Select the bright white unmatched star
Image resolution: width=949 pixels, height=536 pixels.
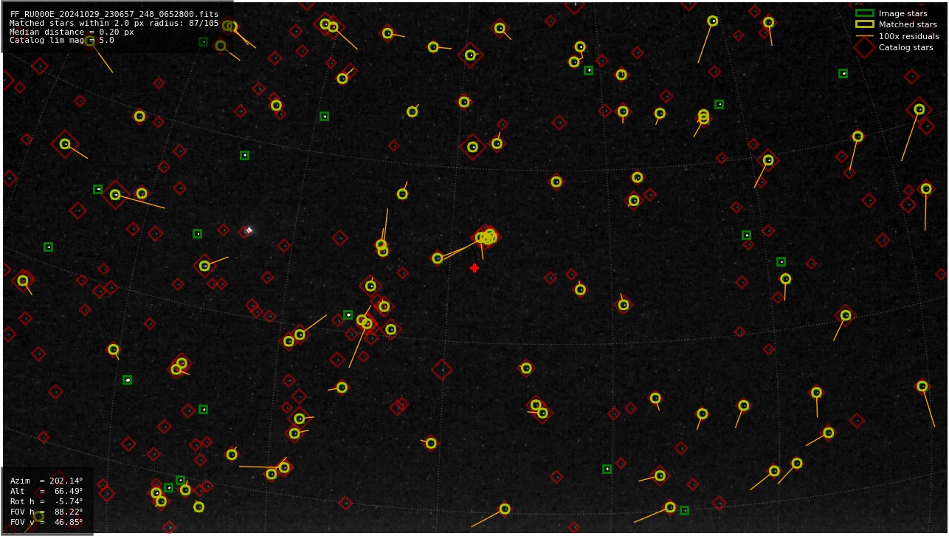pyautogui.click(x=249, y=230)
